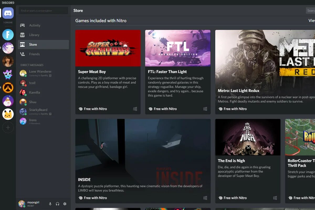
Task: Open the frens group chat
Action: coord(43,121)
